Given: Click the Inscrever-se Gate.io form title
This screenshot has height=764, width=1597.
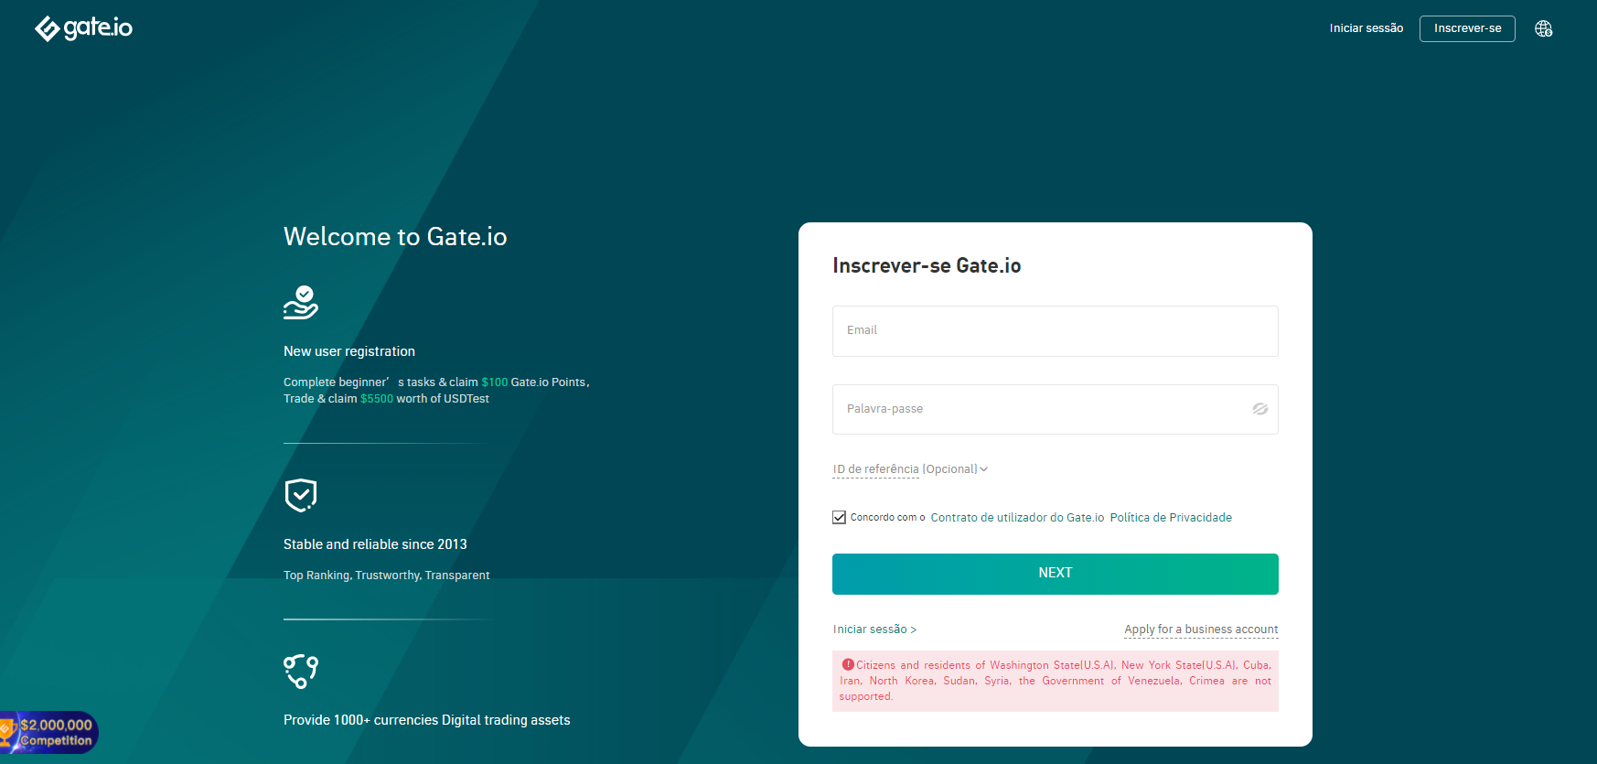Looking at the screenshot, I should point(927,266).
